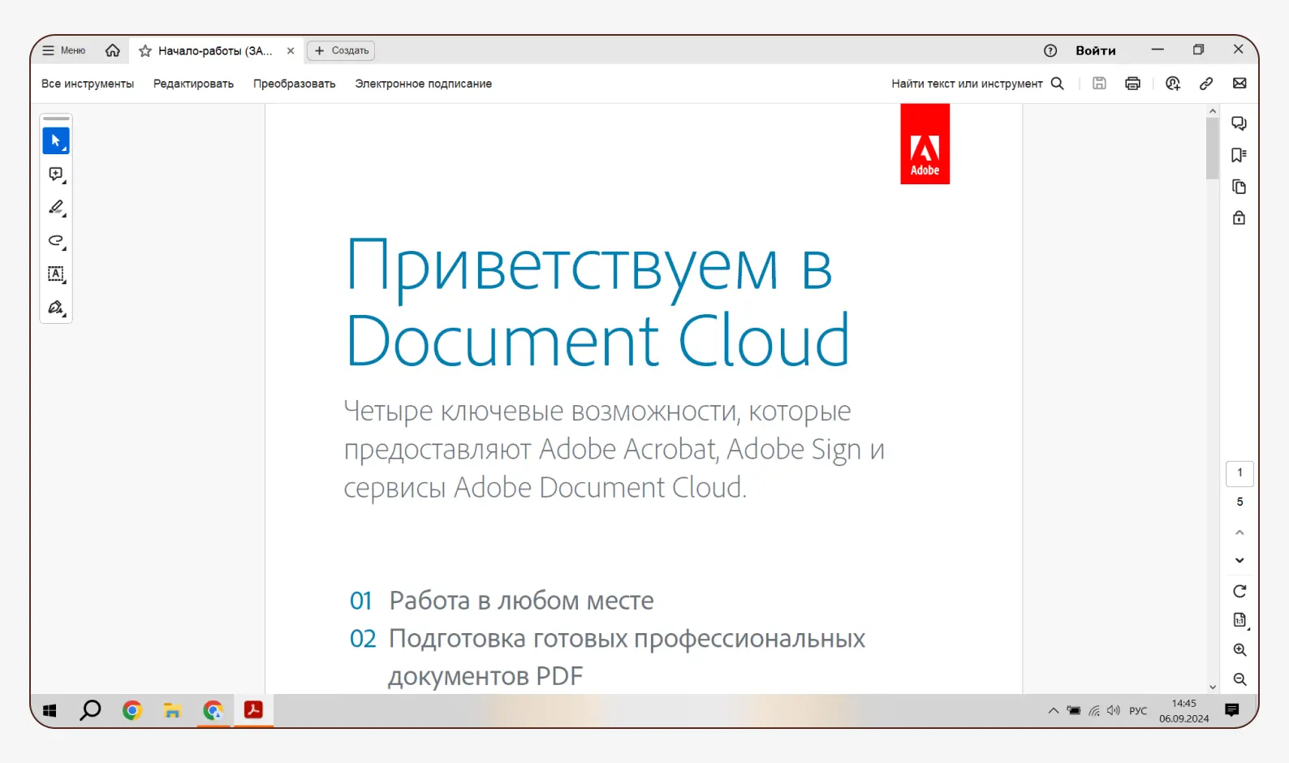This screenshot has height=763, width=1289.
Task: Go to next page with down chevron
Action: 1239,560
